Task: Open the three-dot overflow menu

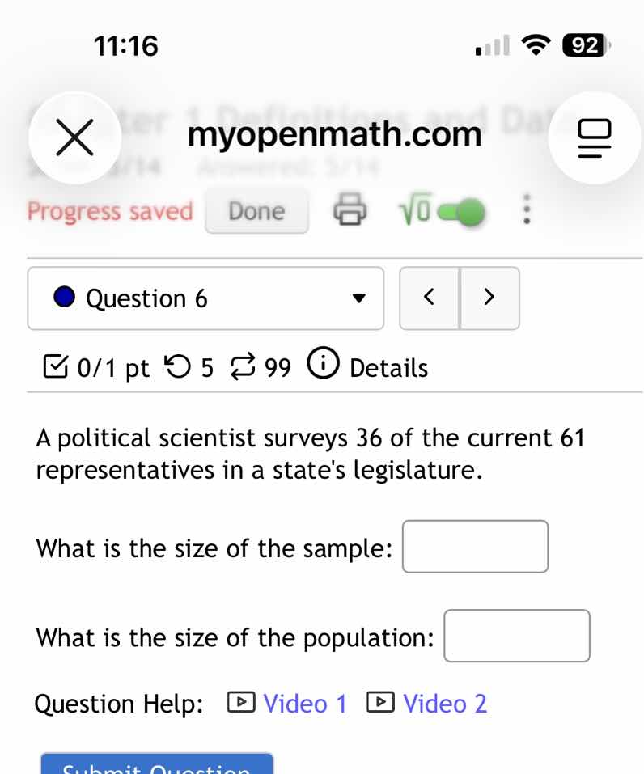Action: pos(527,210)
